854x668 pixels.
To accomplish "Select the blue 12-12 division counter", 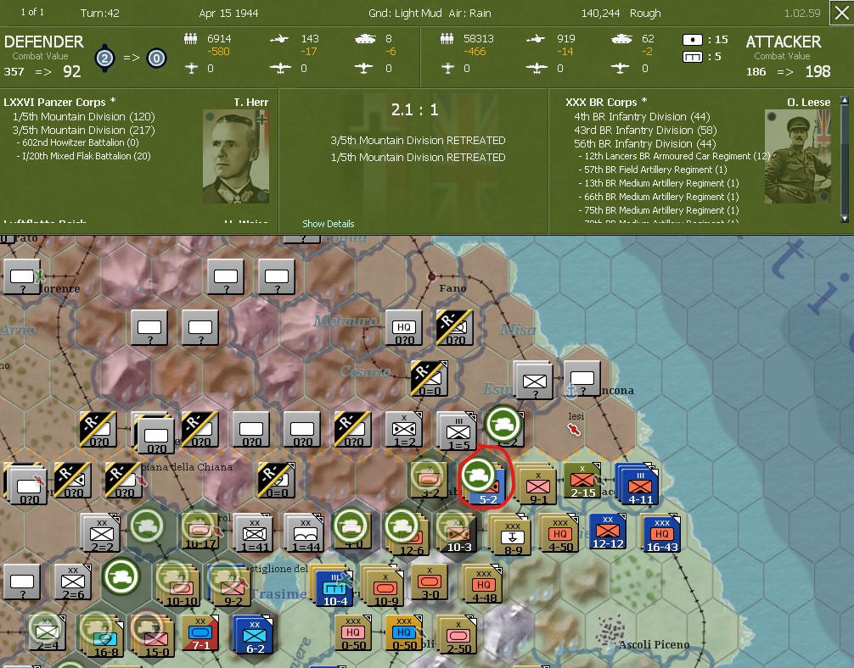I will point(608,532).
